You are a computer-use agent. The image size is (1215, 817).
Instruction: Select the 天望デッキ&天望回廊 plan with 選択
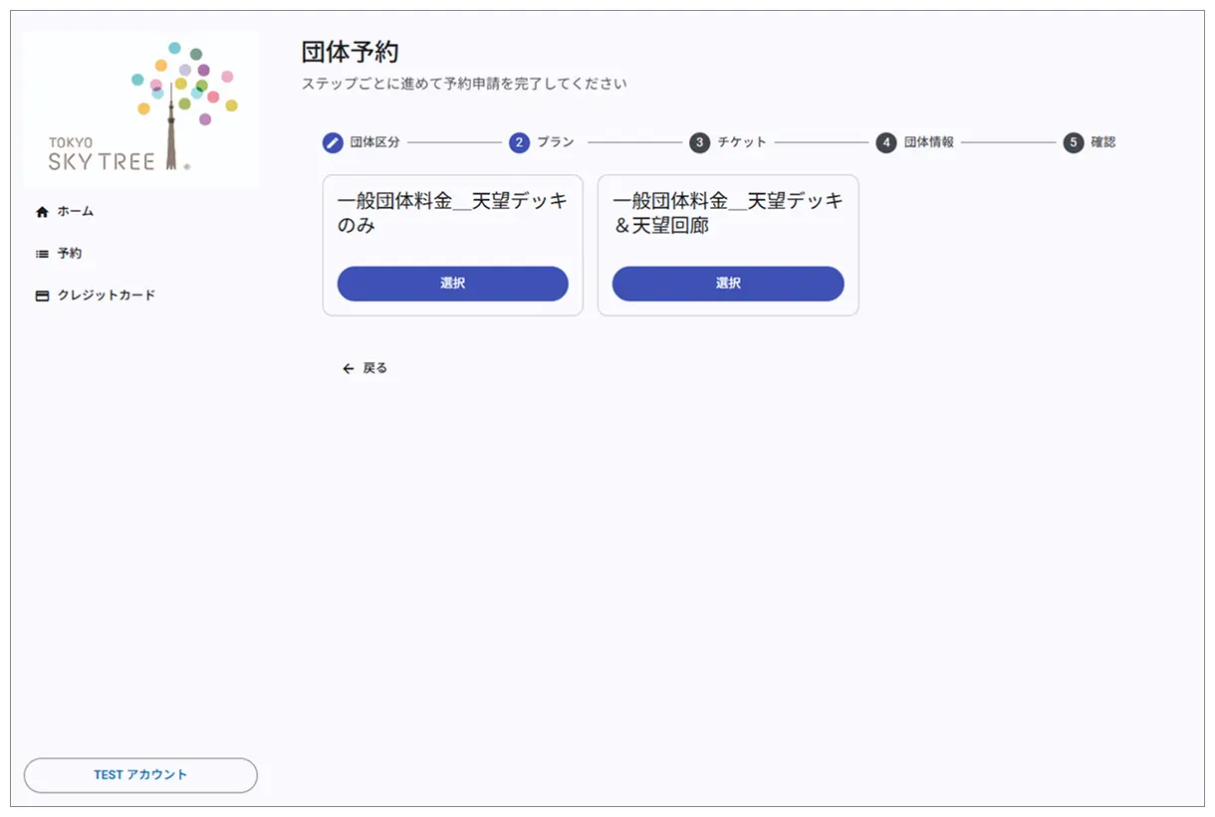pyautogui.click(x=728, y=284)
